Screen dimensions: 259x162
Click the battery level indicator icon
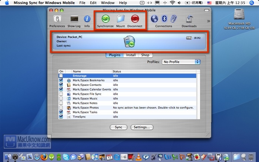[189, 38]
